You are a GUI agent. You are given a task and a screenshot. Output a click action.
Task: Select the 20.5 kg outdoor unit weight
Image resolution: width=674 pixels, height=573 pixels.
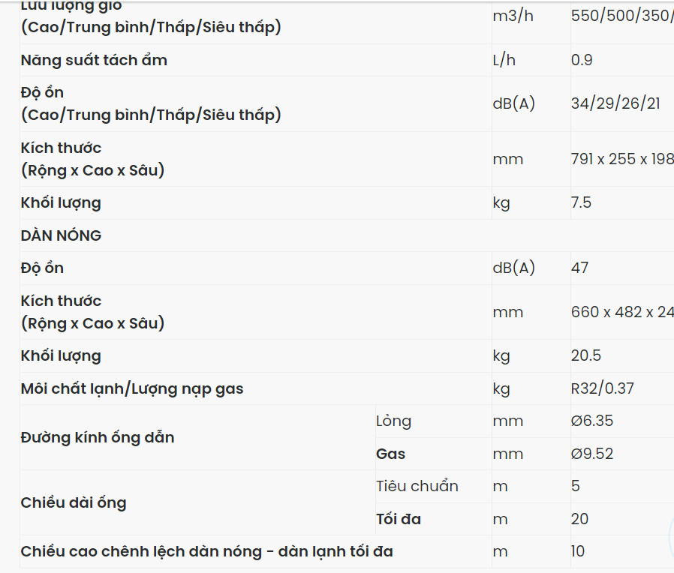click(x=586, y=355)
